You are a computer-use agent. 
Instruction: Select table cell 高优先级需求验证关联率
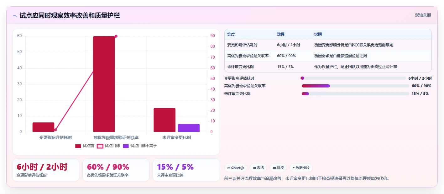pyautogui.click(x=248, y=56)
